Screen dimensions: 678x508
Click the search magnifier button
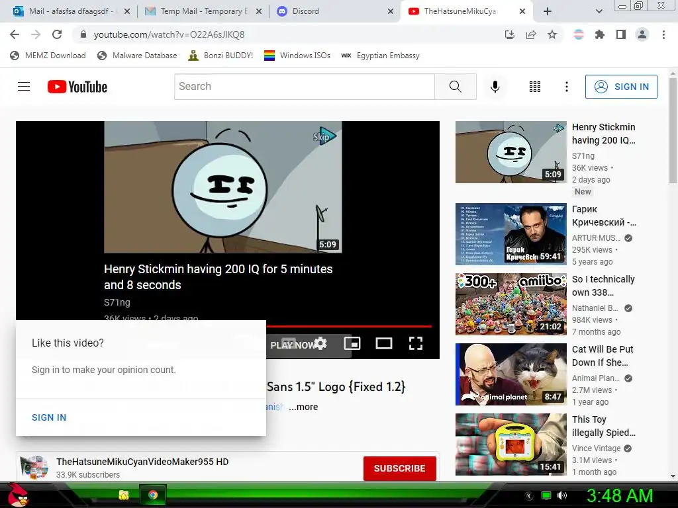tap(456, 87)
